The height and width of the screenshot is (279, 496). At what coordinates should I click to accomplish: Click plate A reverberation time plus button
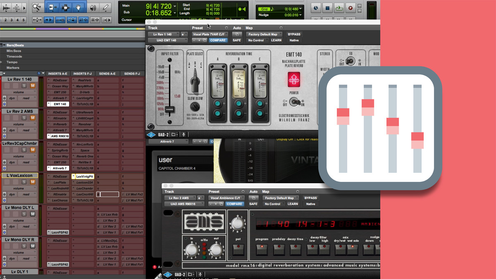point(218,104)
